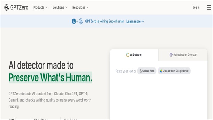This screenshot has height=120, width=213.
Task: Switch to the Hallucination Detector tab
Action: 183,55
